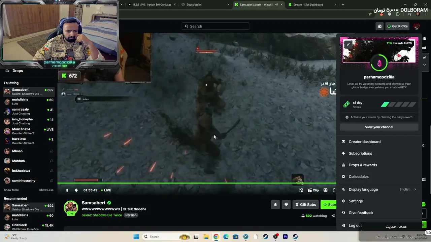
Task: Open File Explorer from the taskbar
Action: coord(206,237)
